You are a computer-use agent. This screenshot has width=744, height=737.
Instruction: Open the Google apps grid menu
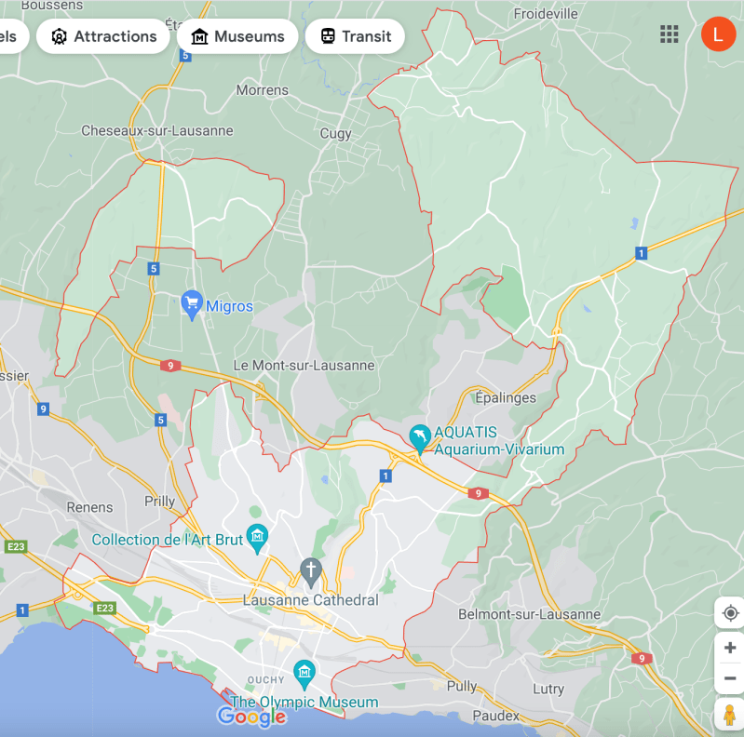[669, 35]
